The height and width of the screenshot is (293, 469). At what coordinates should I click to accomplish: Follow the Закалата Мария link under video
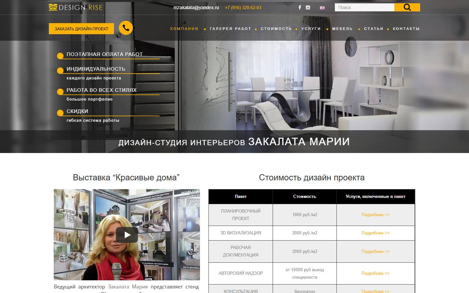[128, 287]
